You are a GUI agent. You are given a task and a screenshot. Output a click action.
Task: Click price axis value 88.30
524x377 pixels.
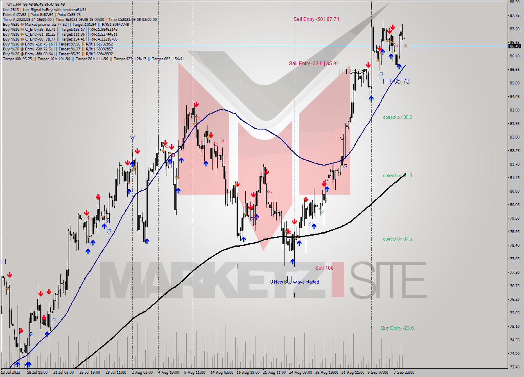[x=515, y=2]
